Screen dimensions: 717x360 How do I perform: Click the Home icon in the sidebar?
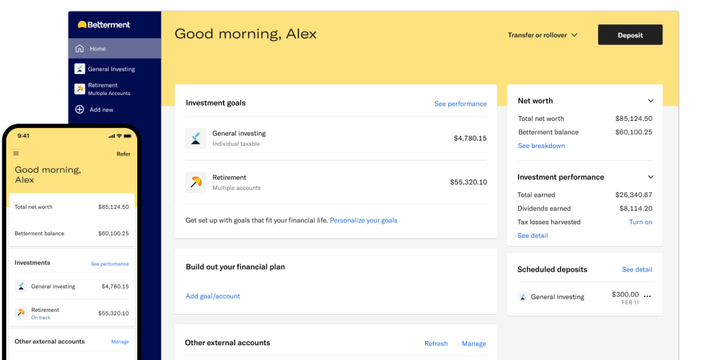point(80,49)
